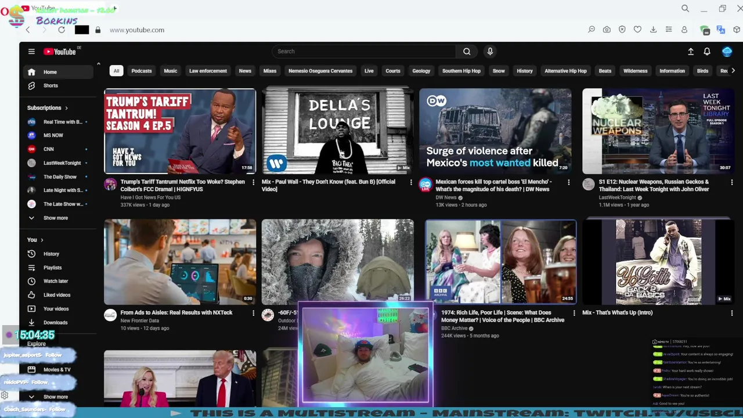Open the YouTube notifications bell
The height and width of the screenshot is (418, 743).
tap(707, 52)
